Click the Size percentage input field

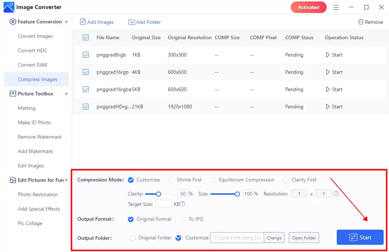coord(248,194)
